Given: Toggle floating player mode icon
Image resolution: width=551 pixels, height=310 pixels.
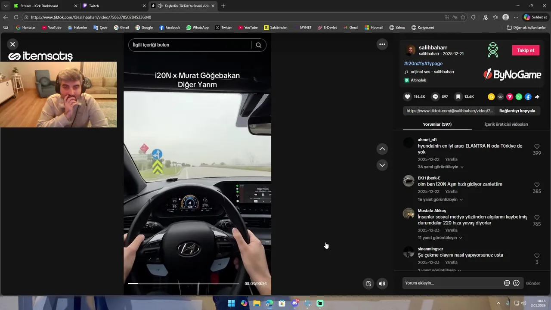Looking at the screenshot, I should (368, 283).
